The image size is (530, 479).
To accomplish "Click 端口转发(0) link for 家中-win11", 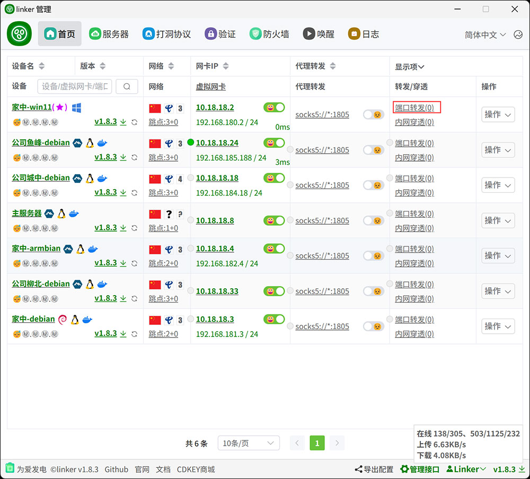I will tap(414, 108).
